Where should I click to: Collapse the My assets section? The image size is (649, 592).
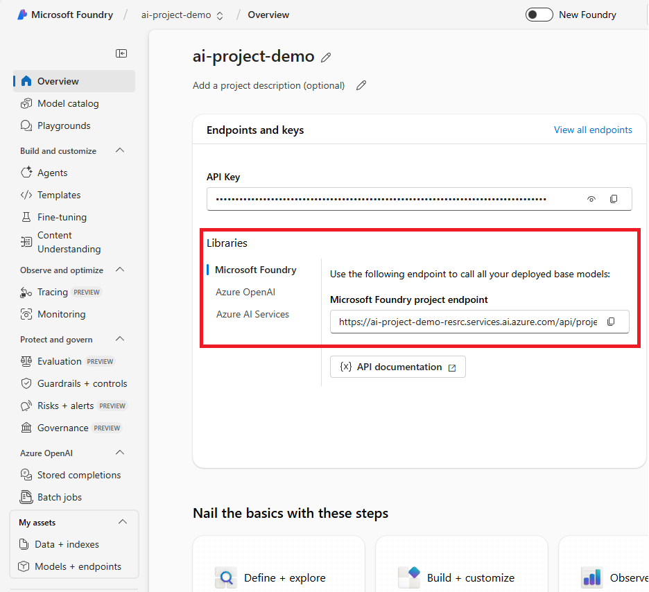tap(123, 522)
